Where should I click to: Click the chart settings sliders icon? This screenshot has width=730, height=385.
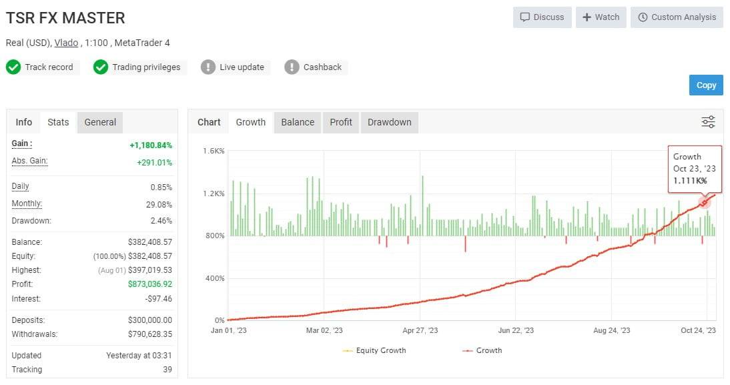click(708, 122)
